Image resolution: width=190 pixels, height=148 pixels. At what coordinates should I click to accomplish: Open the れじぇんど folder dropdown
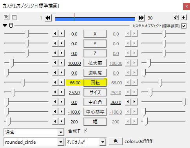tap(86, 142)
